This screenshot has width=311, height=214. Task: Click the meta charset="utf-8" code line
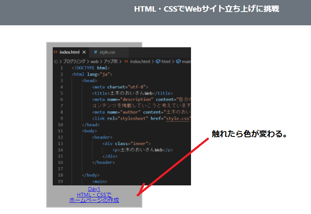tap(120, 87)
